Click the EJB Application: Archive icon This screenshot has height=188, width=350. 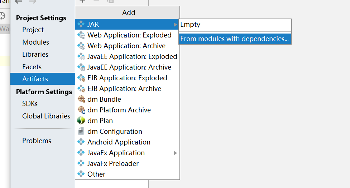(x=81, y=88)
